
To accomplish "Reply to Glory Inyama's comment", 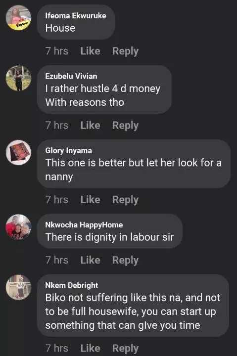I will coord(125,200).
